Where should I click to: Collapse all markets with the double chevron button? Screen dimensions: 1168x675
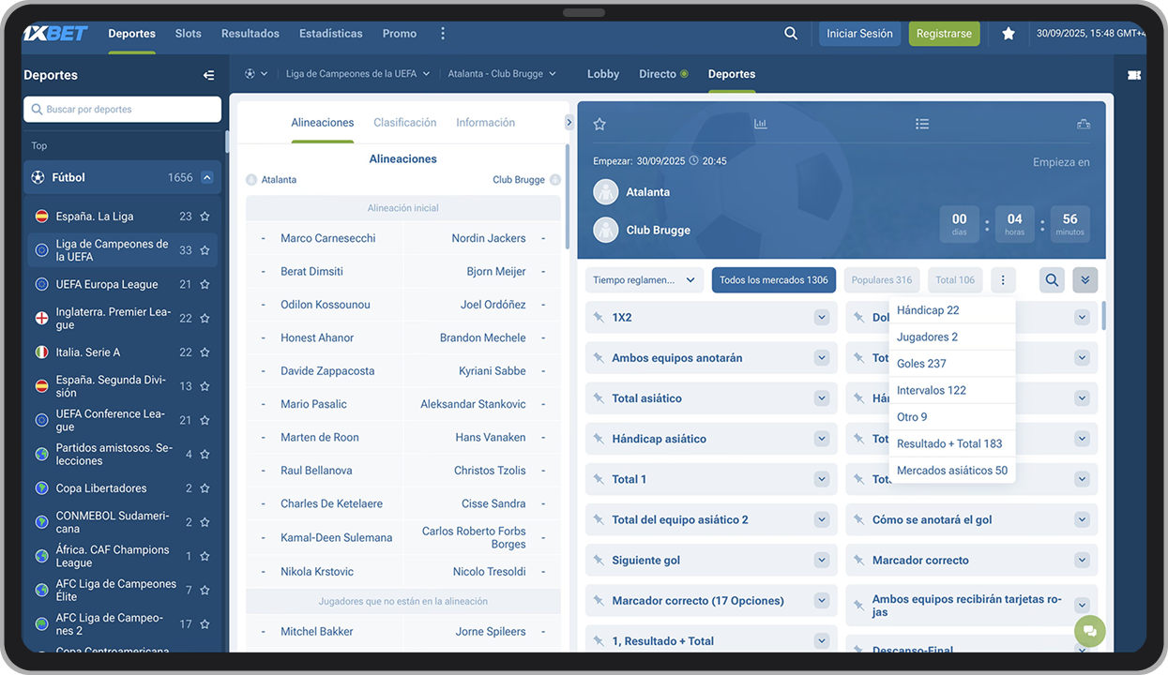1085,279
